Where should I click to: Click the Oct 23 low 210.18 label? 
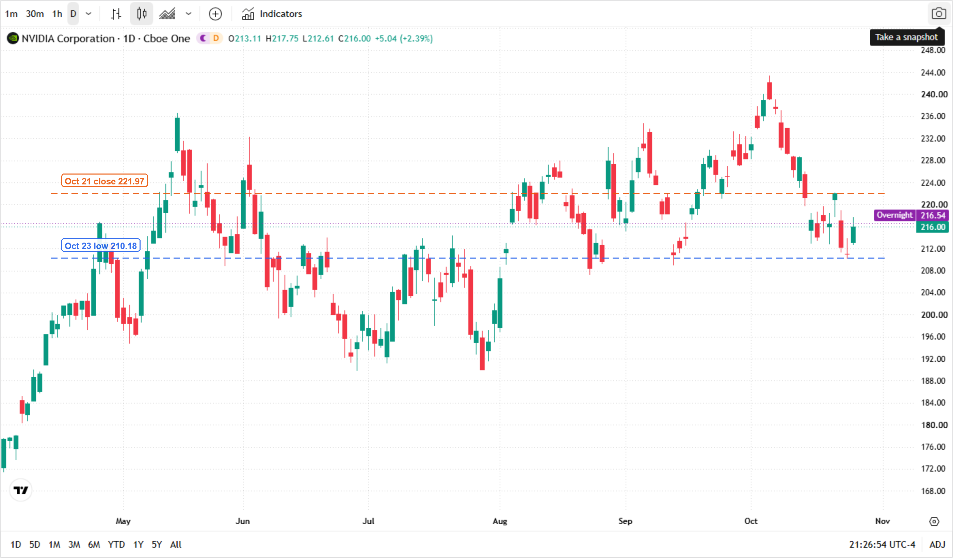point(101,246)
